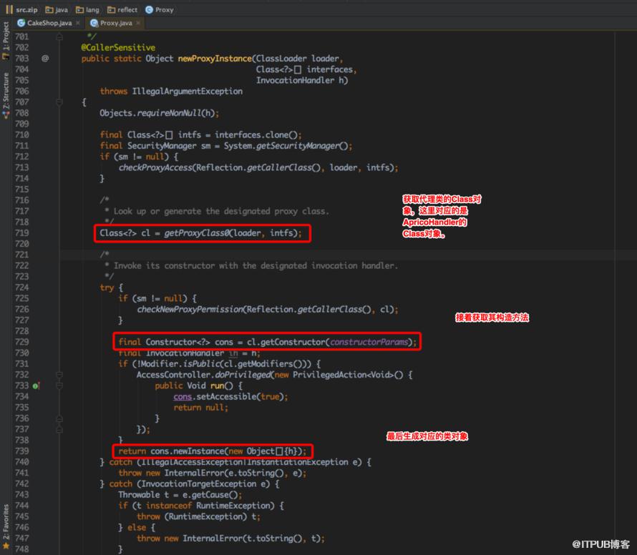Click the newProxyInstance method name
The width and height of the screenshot is (637, 555).
tap(215, 59)
